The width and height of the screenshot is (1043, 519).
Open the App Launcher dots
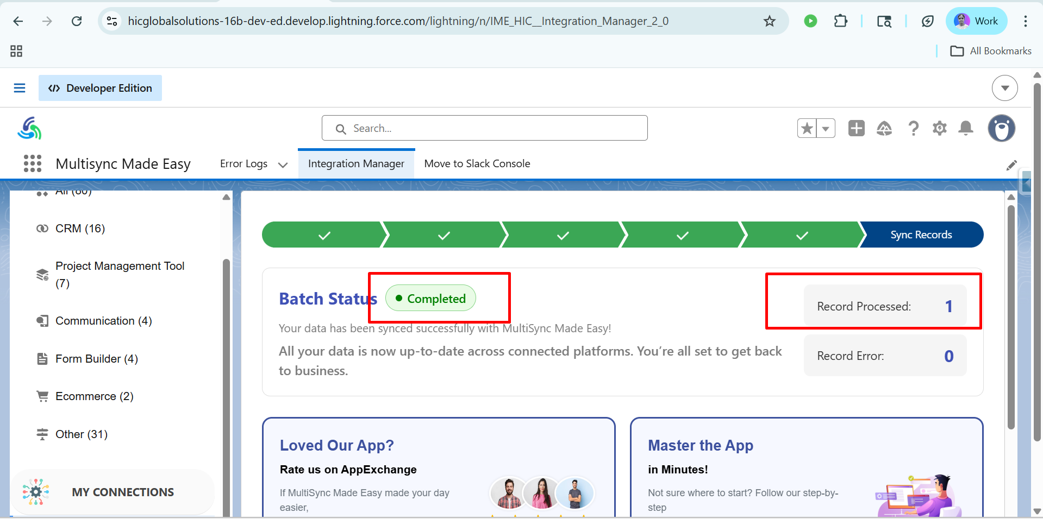coord(33,163)
